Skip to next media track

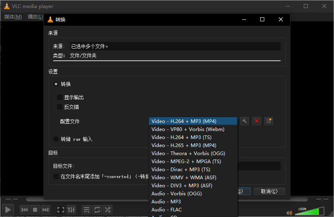pos(46,210)
